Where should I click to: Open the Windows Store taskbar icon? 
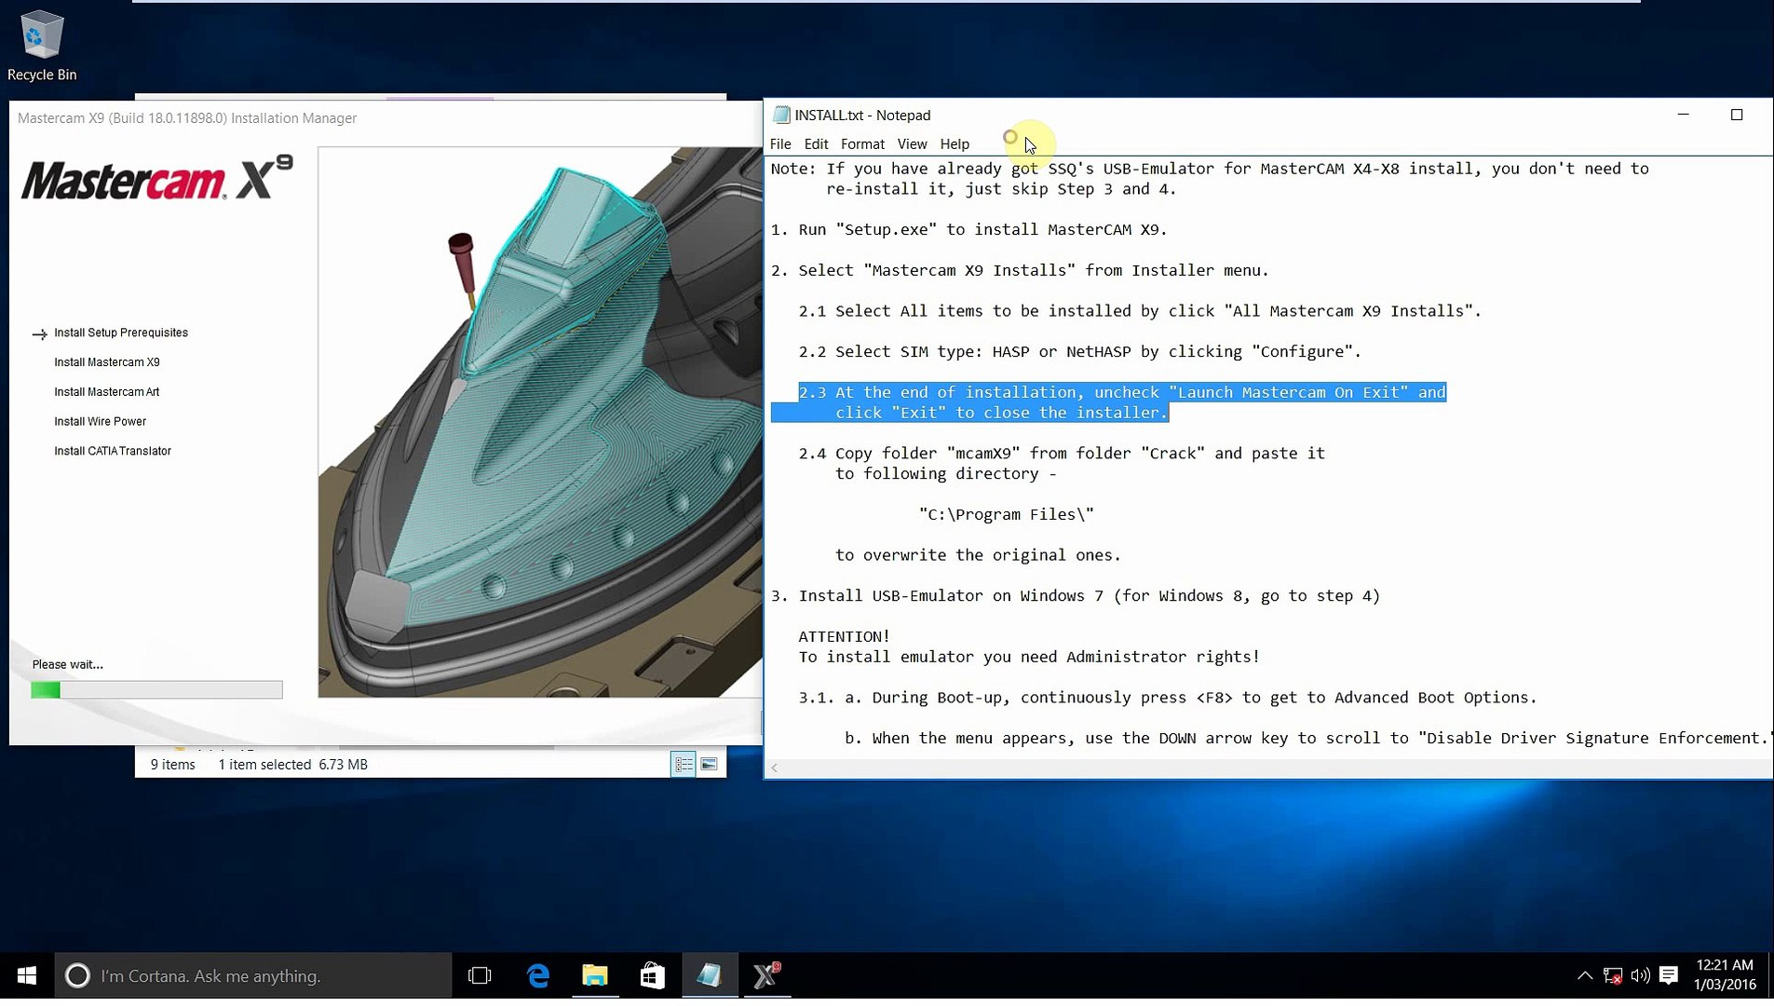click(652, 975)
